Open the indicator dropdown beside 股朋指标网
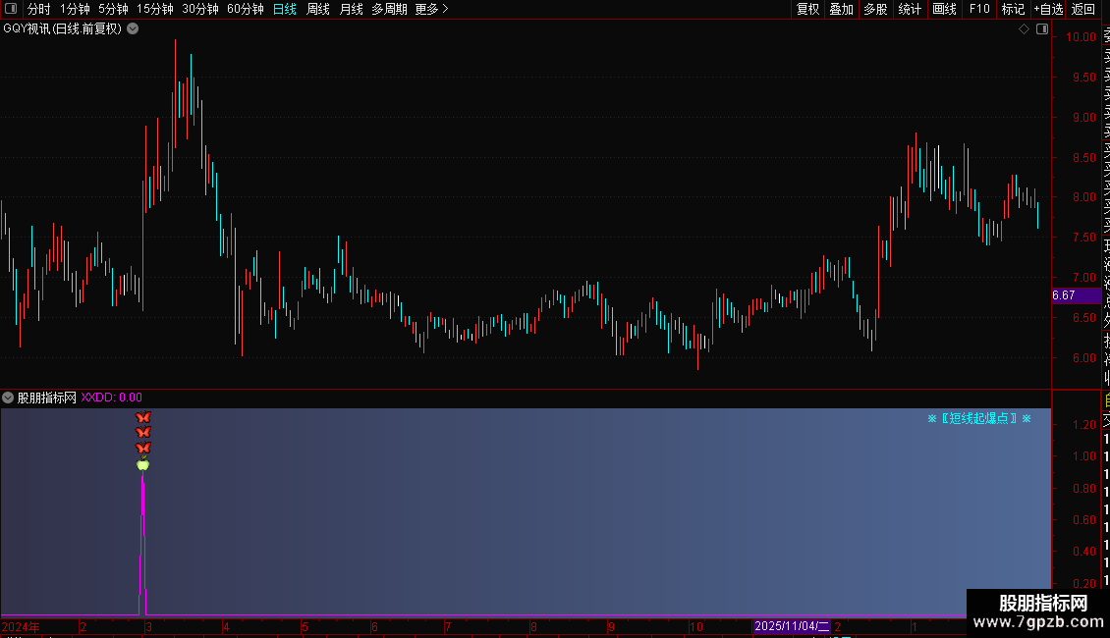This screenshot has width=1110, height=638. (x=8, y=398)
